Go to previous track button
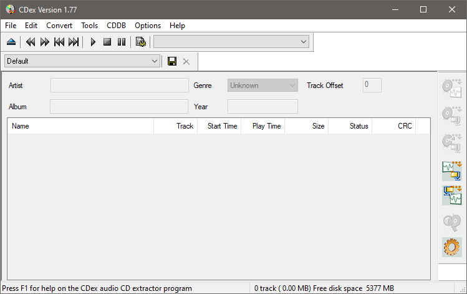This screenshot has height=294, width=467. tap(59, 42)
